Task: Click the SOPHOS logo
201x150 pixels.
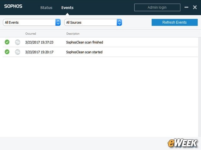Action: (13, 6)
